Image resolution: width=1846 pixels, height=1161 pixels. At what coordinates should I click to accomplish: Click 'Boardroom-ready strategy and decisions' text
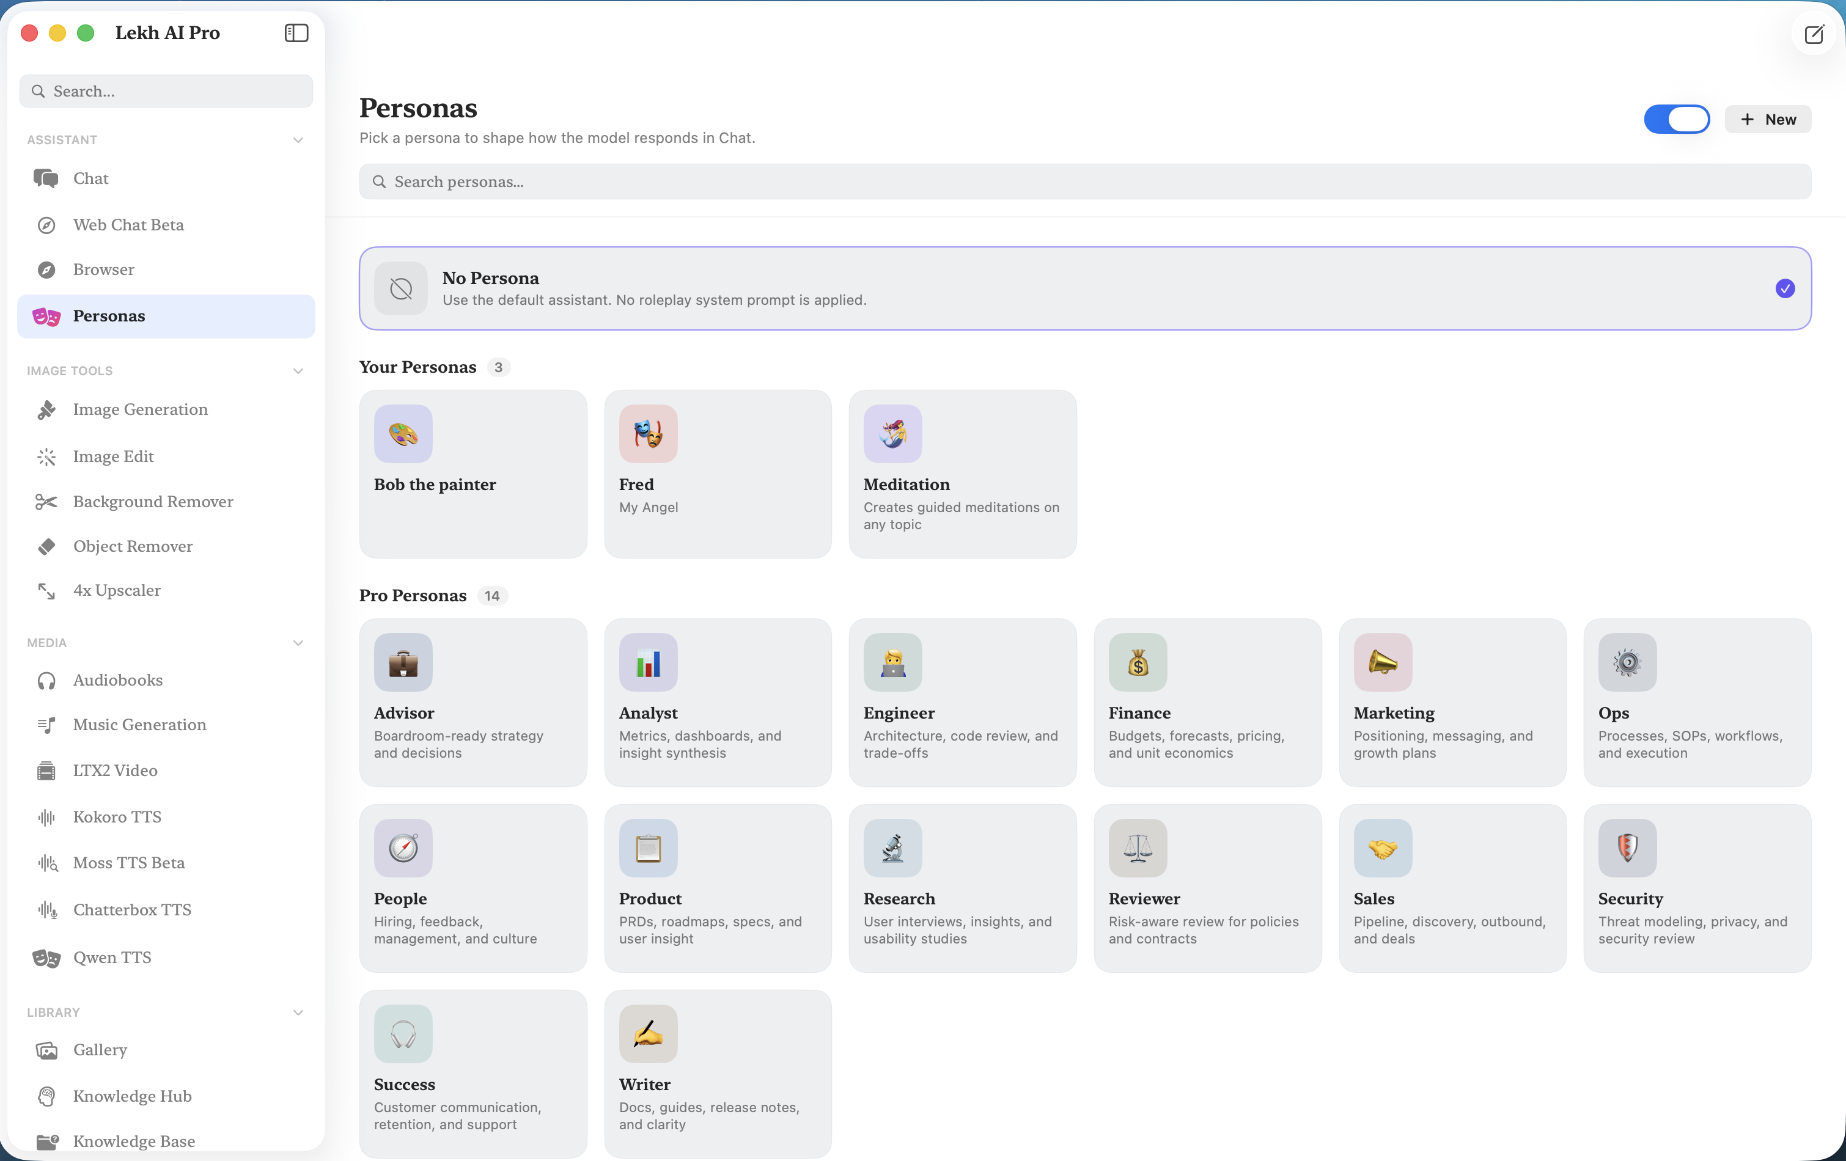pos(458,744)
